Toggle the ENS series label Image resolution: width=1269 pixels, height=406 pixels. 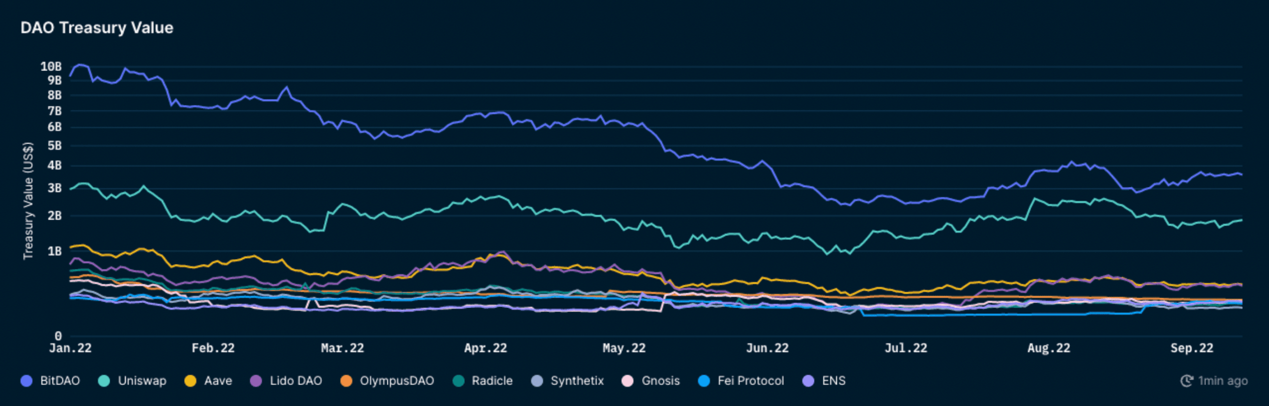834,381
